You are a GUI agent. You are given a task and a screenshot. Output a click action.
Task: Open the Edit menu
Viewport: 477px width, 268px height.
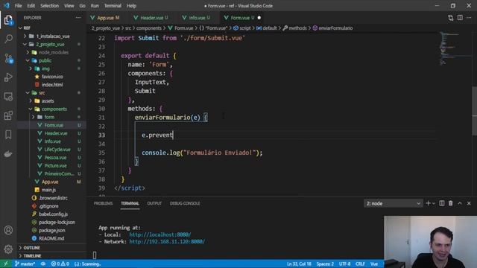[31, 6]
